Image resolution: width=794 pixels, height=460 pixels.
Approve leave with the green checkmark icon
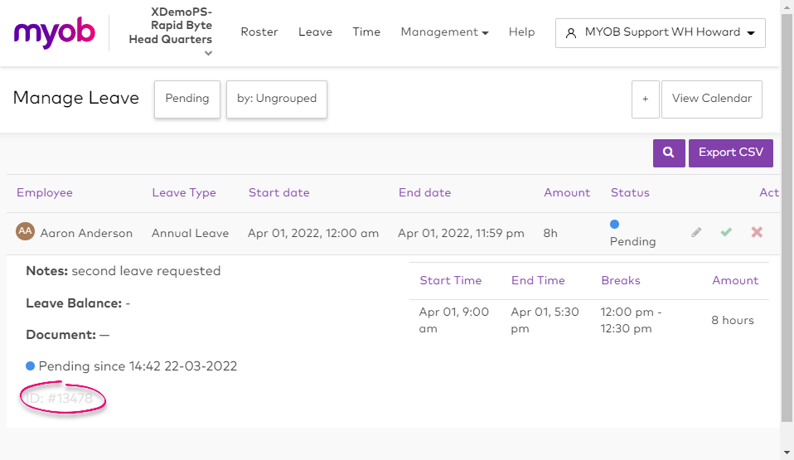(x=726, y=233)
